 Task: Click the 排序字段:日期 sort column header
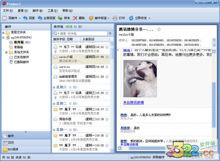pos(66,40)
